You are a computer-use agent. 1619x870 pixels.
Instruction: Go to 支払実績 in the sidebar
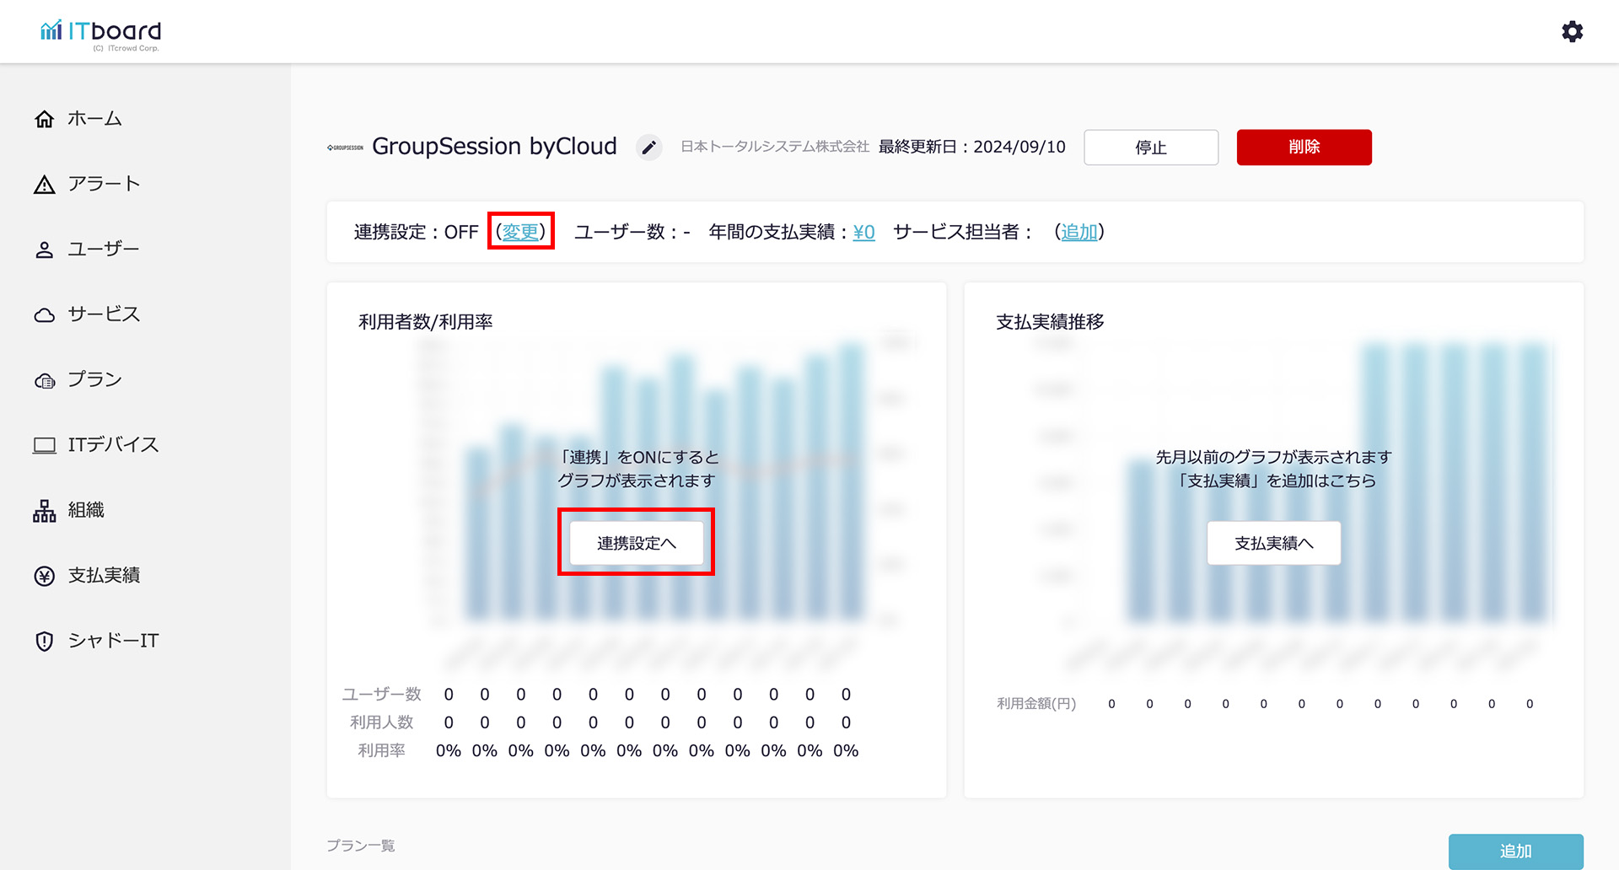104,576
